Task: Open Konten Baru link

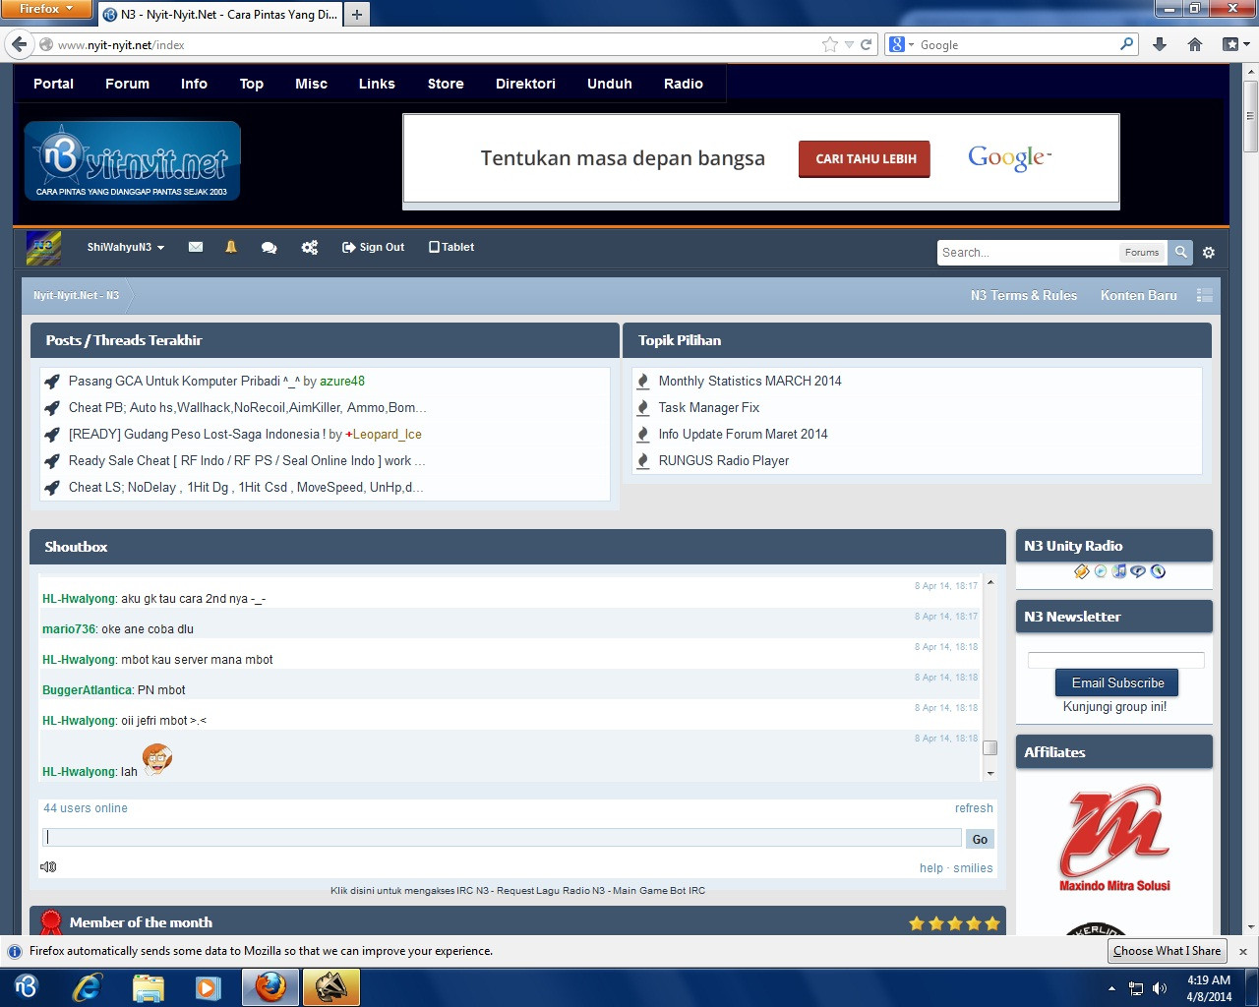Action: (1139, 295)
